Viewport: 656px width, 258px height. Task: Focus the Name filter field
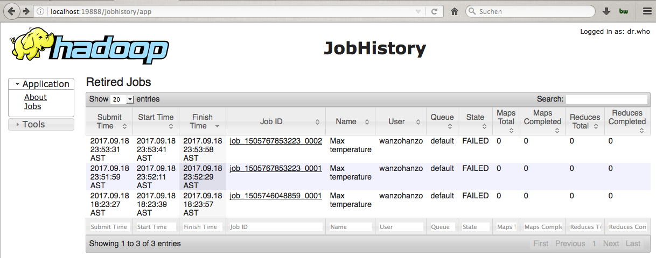(x=350, y=227)
